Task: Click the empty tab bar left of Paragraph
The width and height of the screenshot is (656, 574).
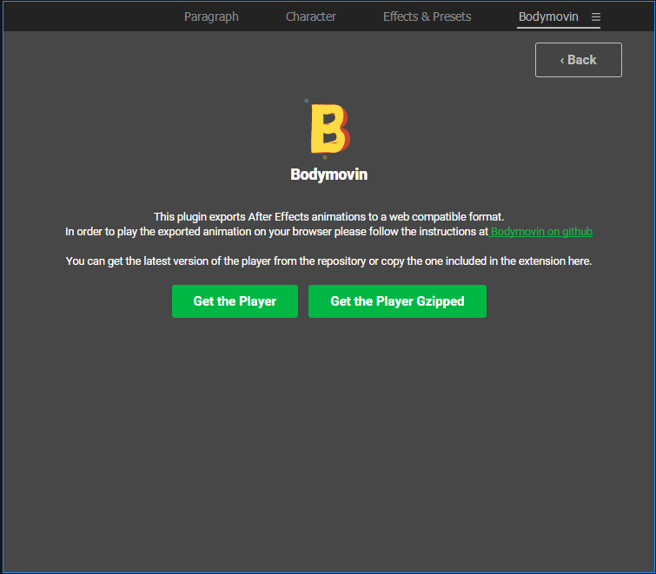Action: click(x=87, y=16)
